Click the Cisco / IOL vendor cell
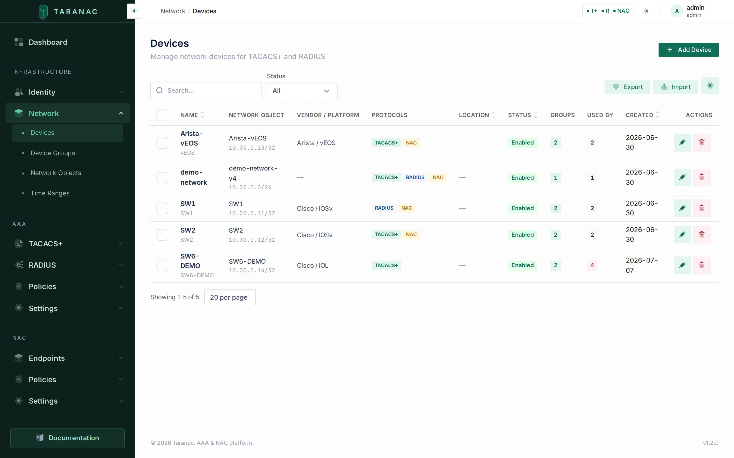Viewport: 734px width, 458px height. (312, 265)
